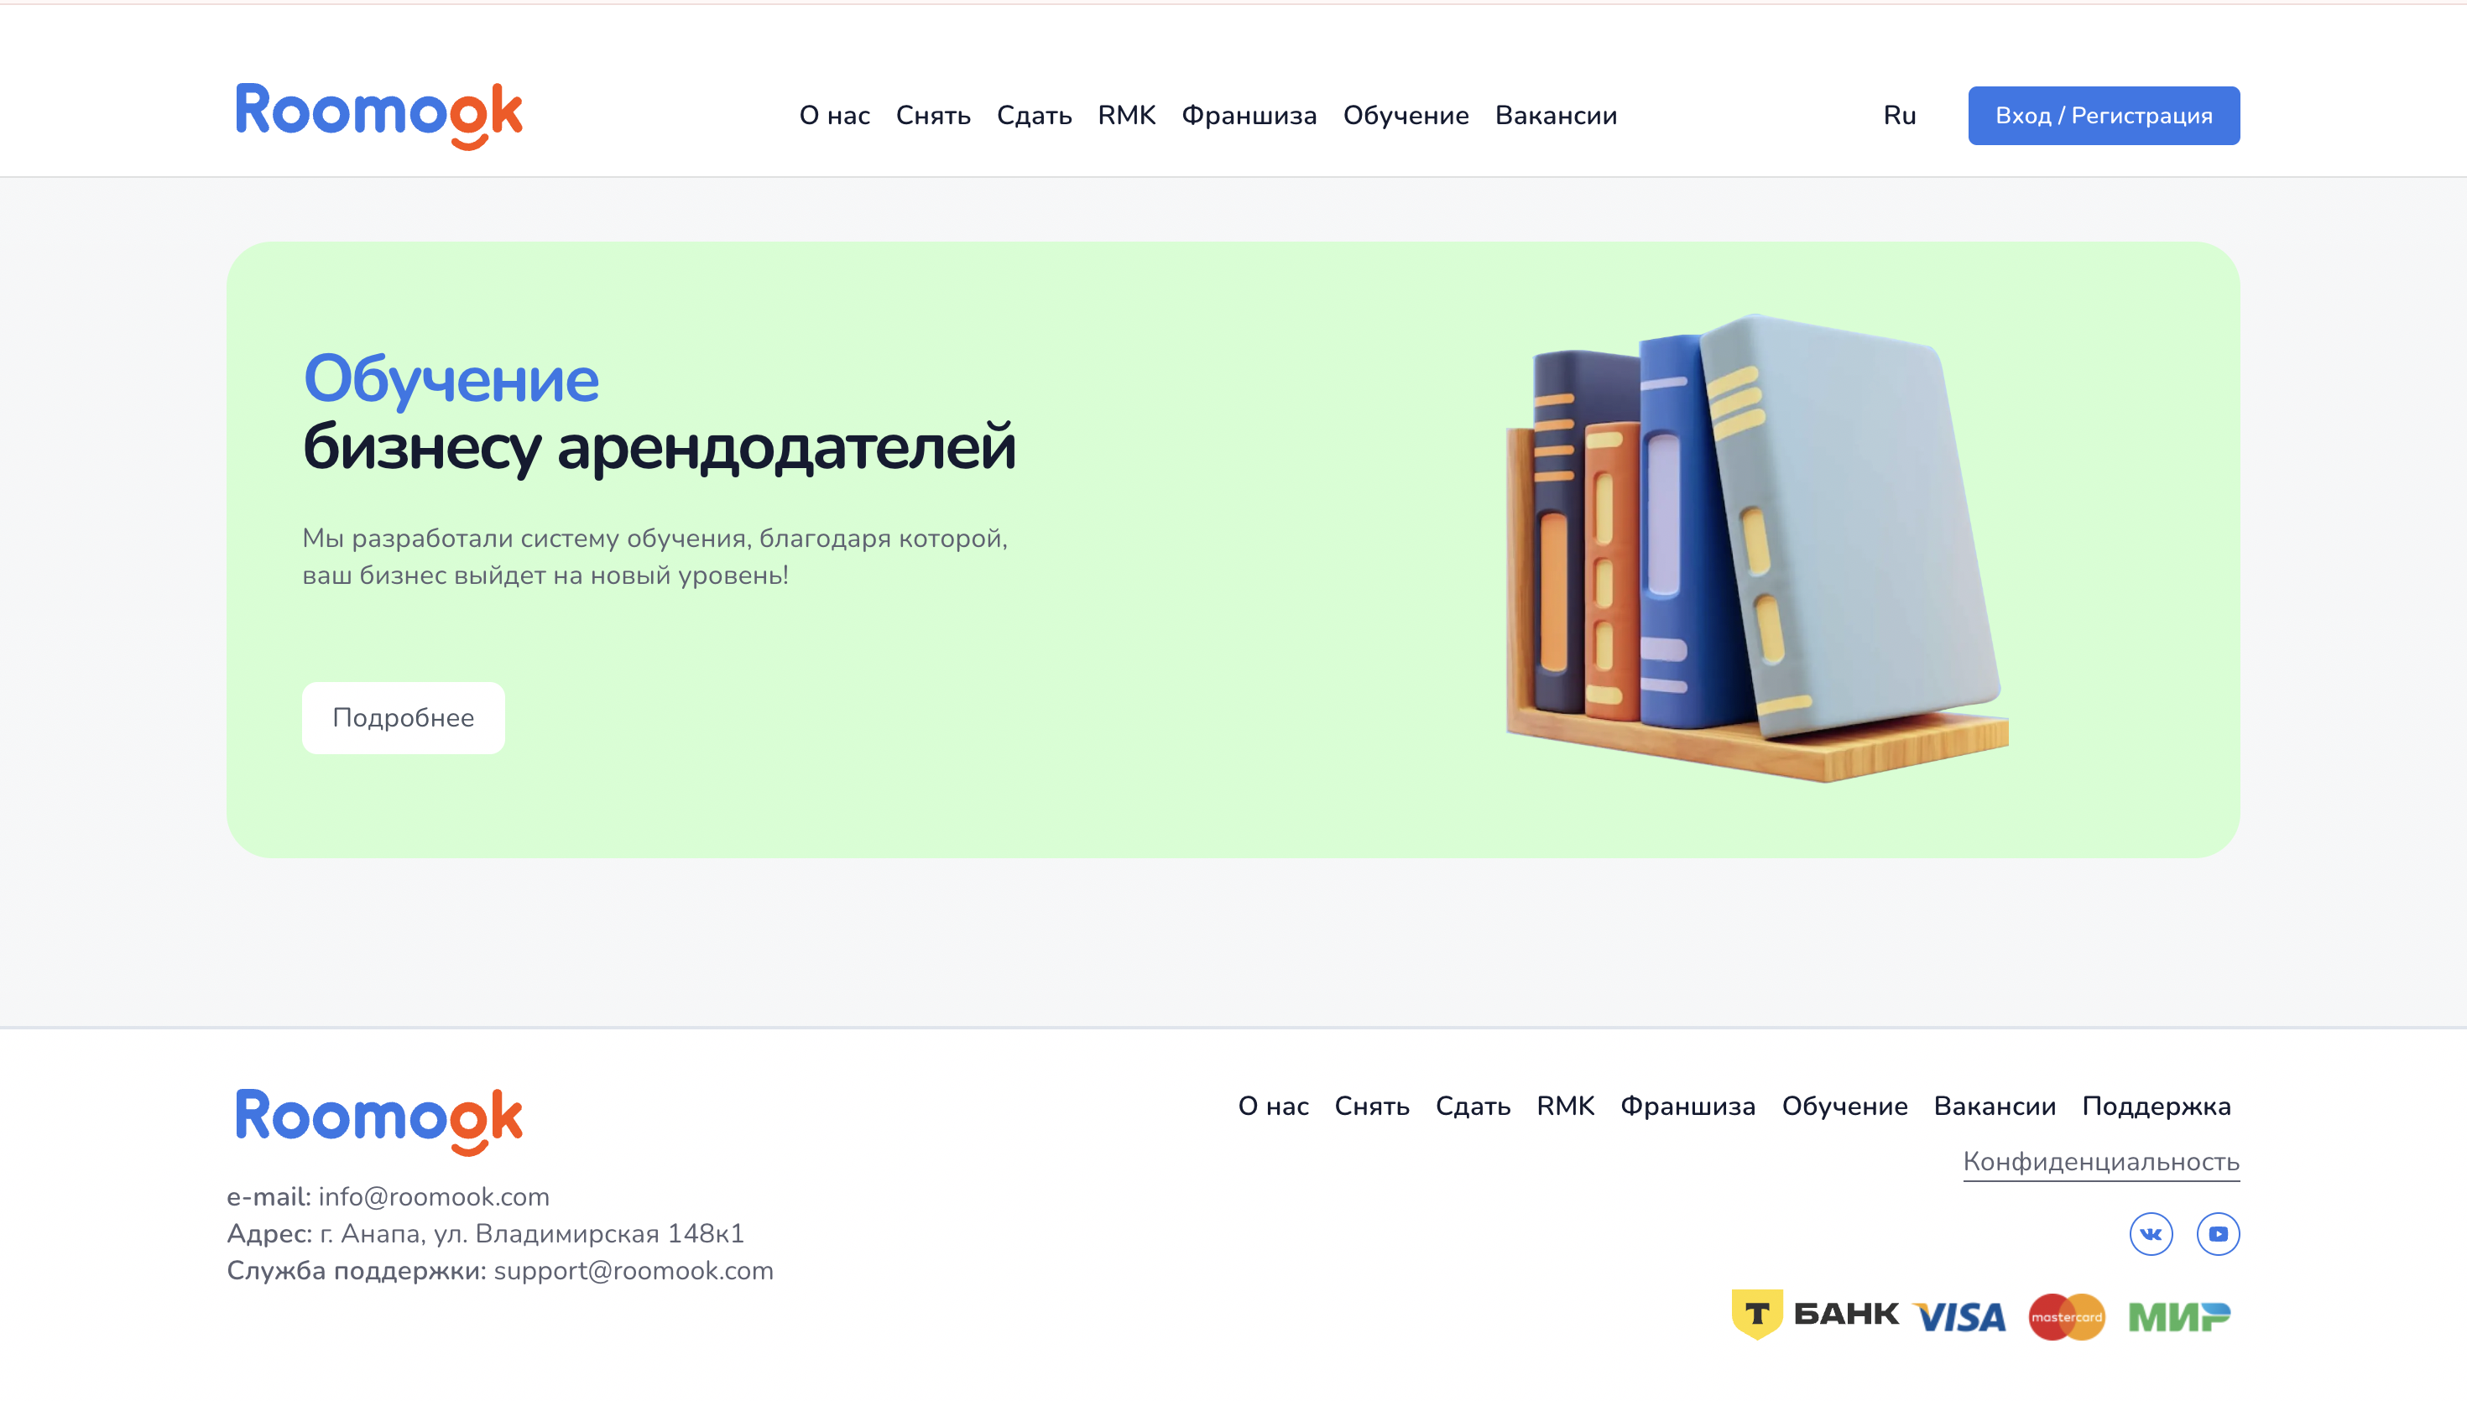This screenshot has width=2467, height=1401.
Task: Open the Франшиза header menu item
Action: (x=1249, y=116)
